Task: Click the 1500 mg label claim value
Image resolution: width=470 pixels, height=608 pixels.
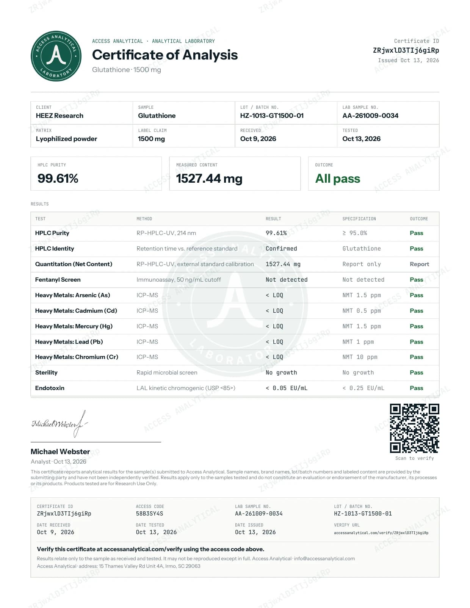Action: click(x=151, y=139)
